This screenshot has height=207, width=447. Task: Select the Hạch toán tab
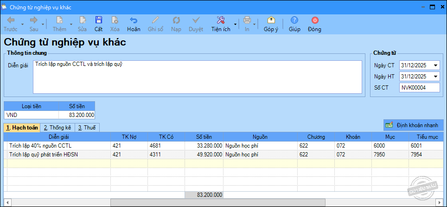[22, 127]
